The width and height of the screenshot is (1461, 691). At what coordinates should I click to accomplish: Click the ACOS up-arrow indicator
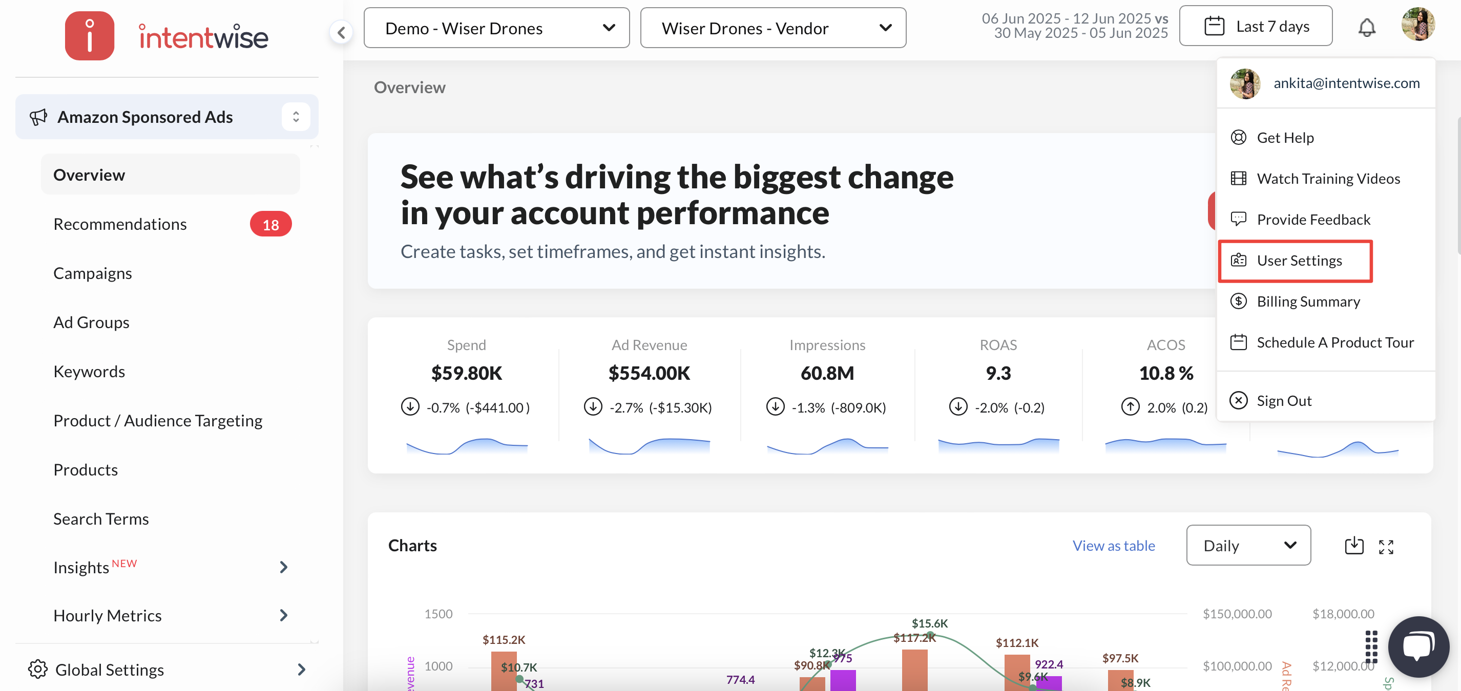point(1131,407)
